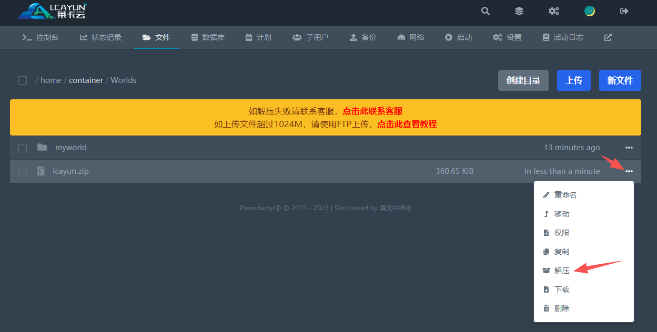Check the myworld folder checkbox
Screen dimensions: 657x332
point(23,148)
